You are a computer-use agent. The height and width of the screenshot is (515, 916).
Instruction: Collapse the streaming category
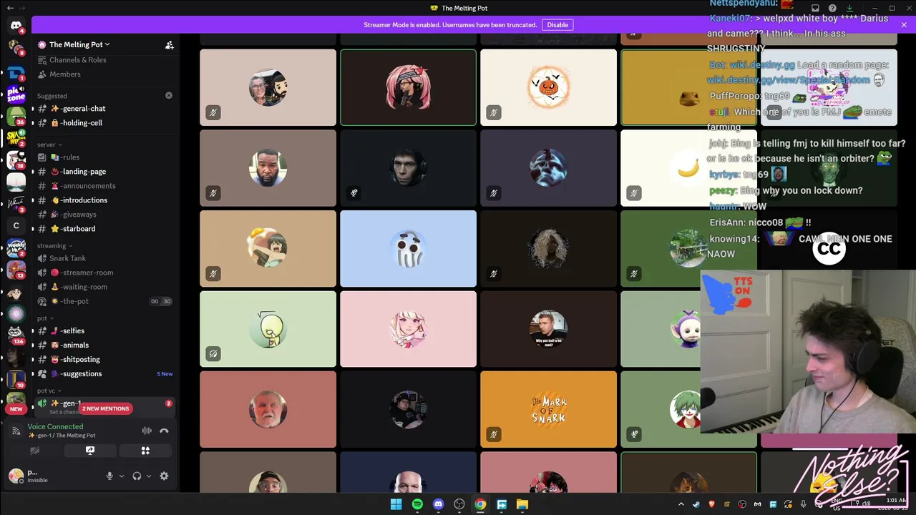coord(55,245)
